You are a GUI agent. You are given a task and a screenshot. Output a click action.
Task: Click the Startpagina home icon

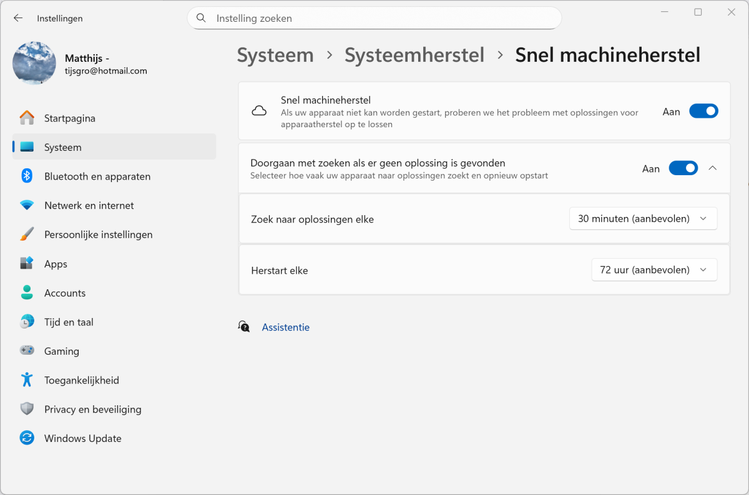[x=27, y=118]
